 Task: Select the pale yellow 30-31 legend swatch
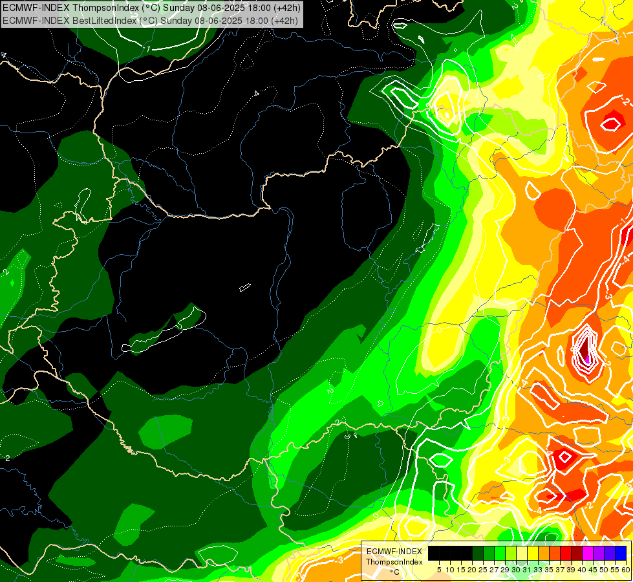click(x=522, y=553)
